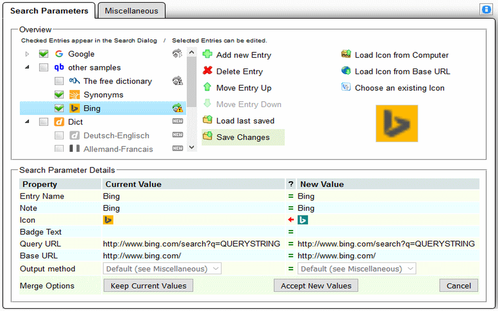Image resolution: width=498 pixels, height=311 pixels.
Task: Click the current Query URL value
Action: [191, 244]
